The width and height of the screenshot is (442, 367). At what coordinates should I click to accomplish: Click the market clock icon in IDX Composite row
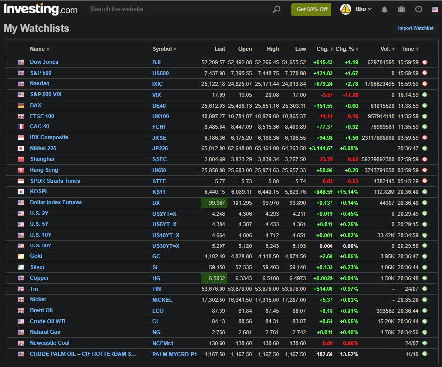click(x=425, y=137)
